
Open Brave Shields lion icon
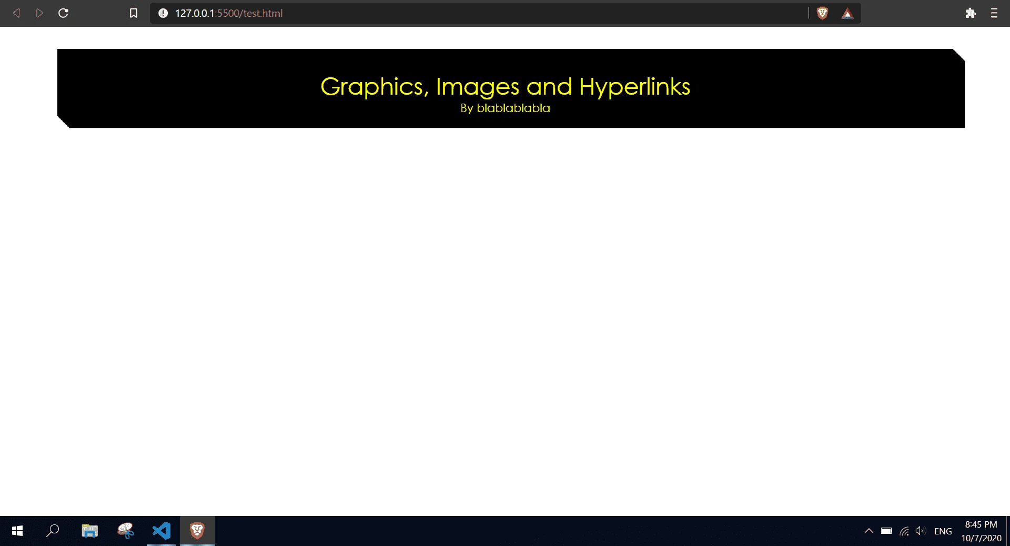coord(822,13)
